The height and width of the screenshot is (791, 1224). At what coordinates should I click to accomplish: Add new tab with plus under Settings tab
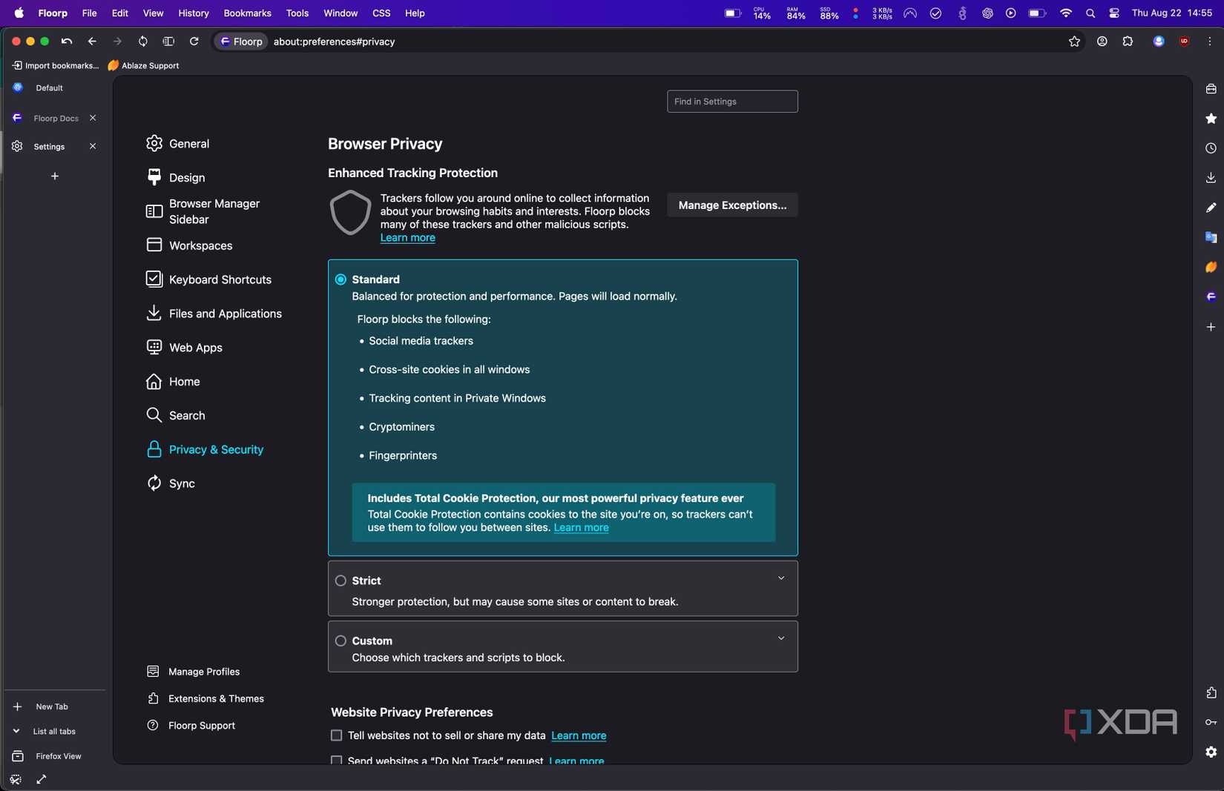pos(55,176)
